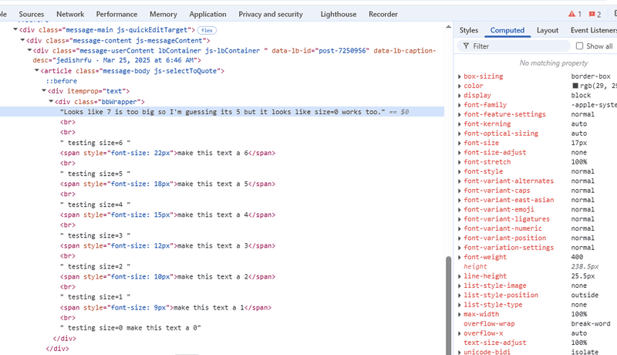Open the Recorder tab
The height and width of the screenshot is (355, 617).
[x=383, y=14]
